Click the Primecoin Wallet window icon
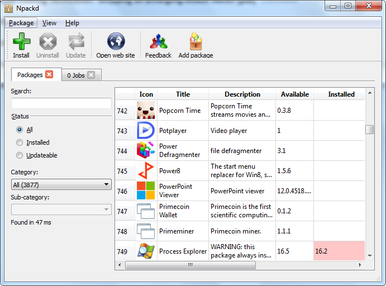 point(146,211)
